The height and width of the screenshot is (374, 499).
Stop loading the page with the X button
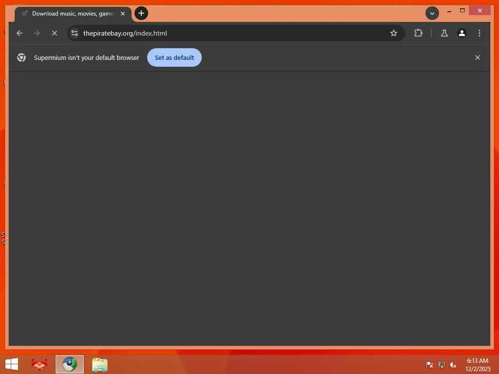coord(55,33)
